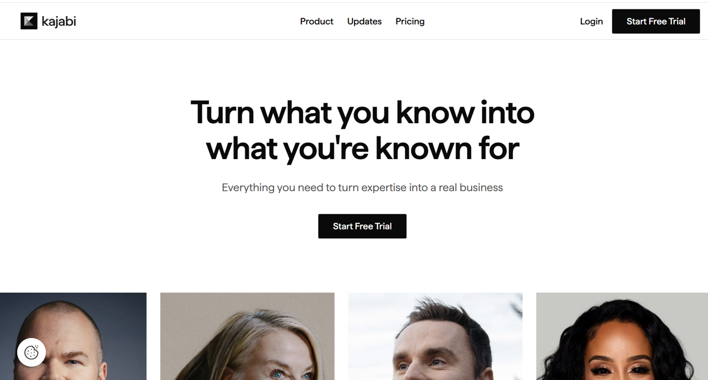This screenshot has width=708, height=380.
Task: Select the blonde woman's photo card
Action: (x=247, y=336)
